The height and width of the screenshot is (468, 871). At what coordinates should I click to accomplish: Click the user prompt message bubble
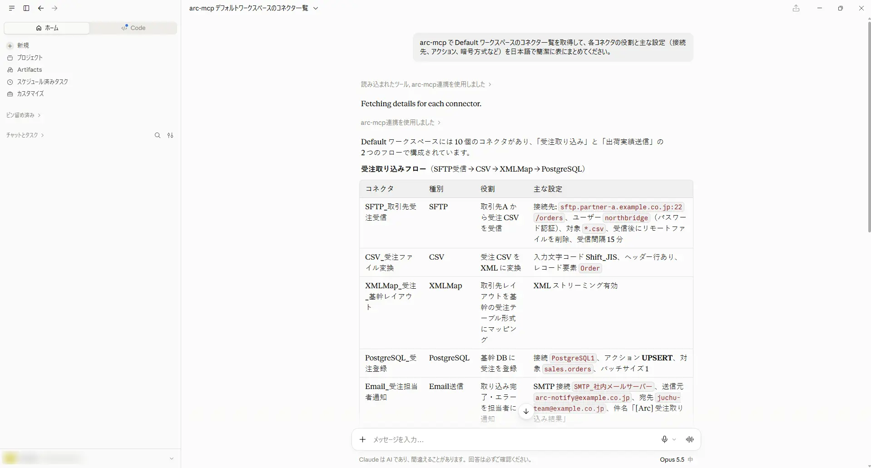coord(553,47)
